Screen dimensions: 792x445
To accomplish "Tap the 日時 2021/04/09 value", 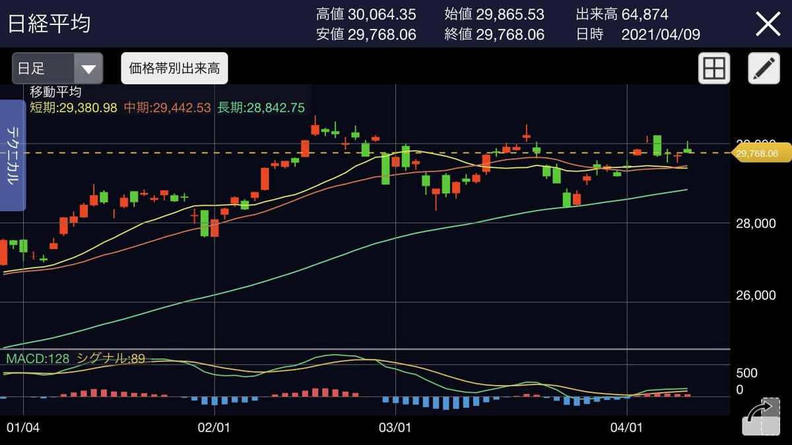I will (x=638, y=34).
